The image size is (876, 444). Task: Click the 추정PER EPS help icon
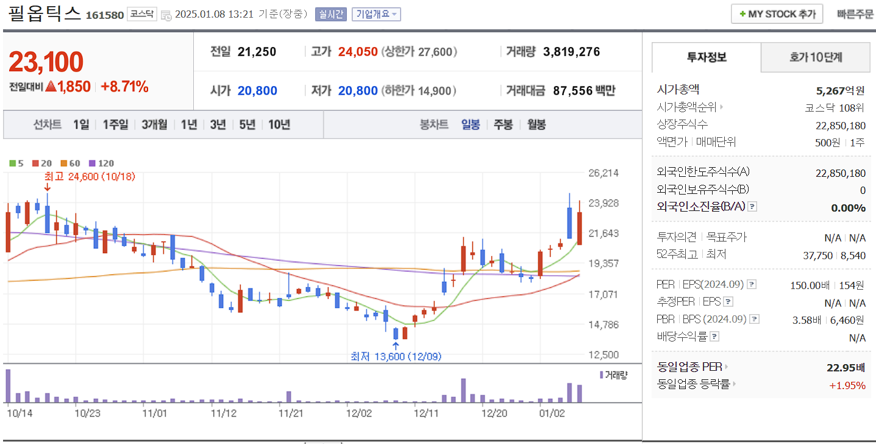point(728,303)
